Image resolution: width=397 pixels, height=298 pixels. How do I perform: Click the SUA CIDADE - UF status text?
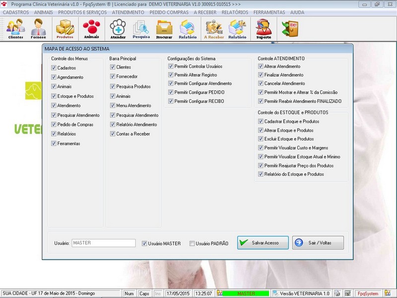point(49,293)
